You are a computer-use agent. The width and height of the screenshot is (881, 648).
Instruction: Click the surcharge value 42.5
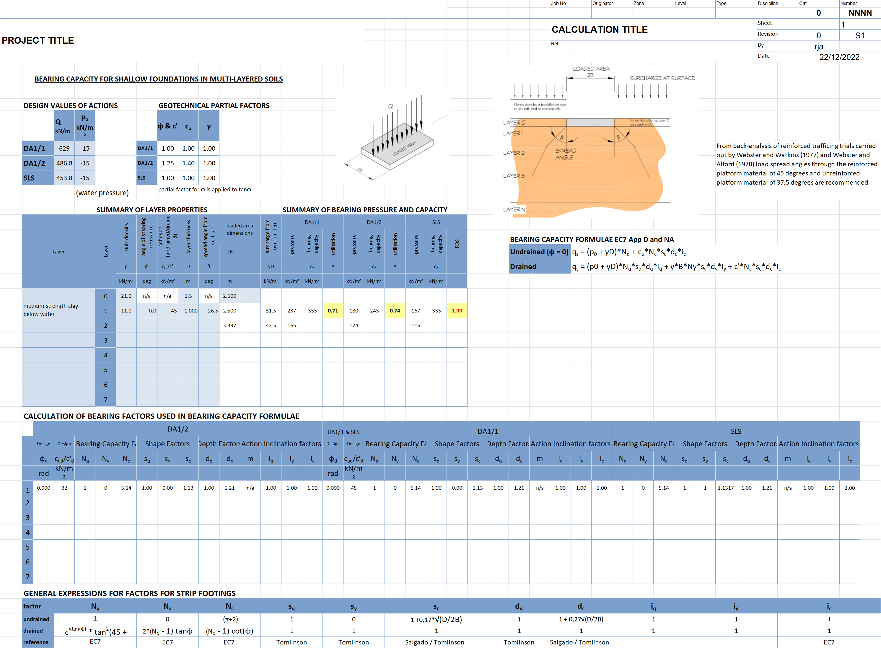click(x=271, y=325)
